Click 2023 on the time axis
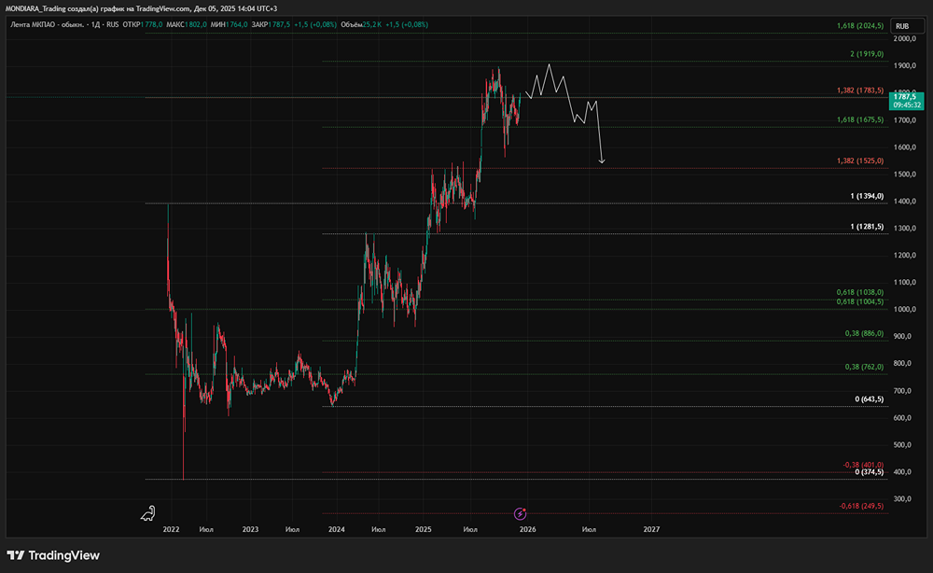The image size is (933, 573). pos(250,529)
